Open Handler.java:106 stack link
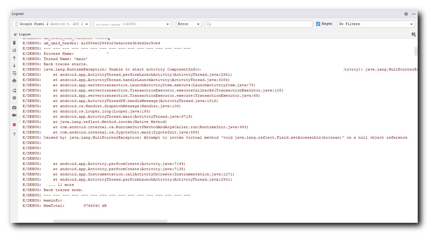This screenshot has width=428, height=233. click(x=160, y=106)
